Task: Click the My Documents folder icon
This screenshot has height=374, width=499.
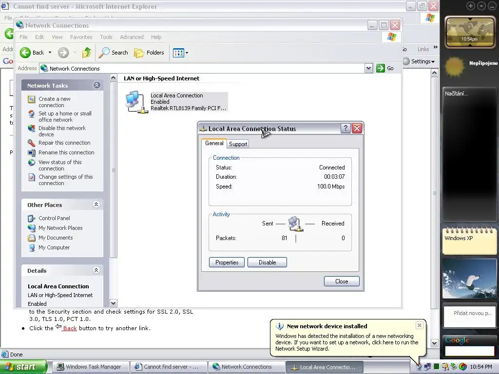Action: click(x=32, y=238)
